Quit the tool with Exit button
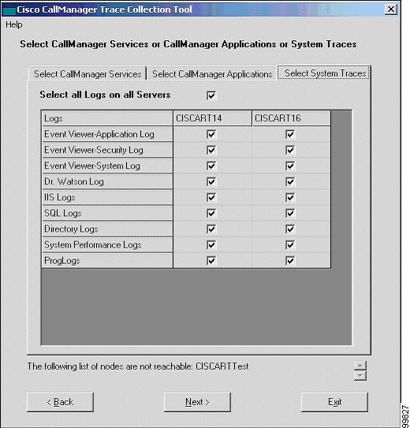Image resolution: width=410 pixels, height=428 pixels. (334, 402)
